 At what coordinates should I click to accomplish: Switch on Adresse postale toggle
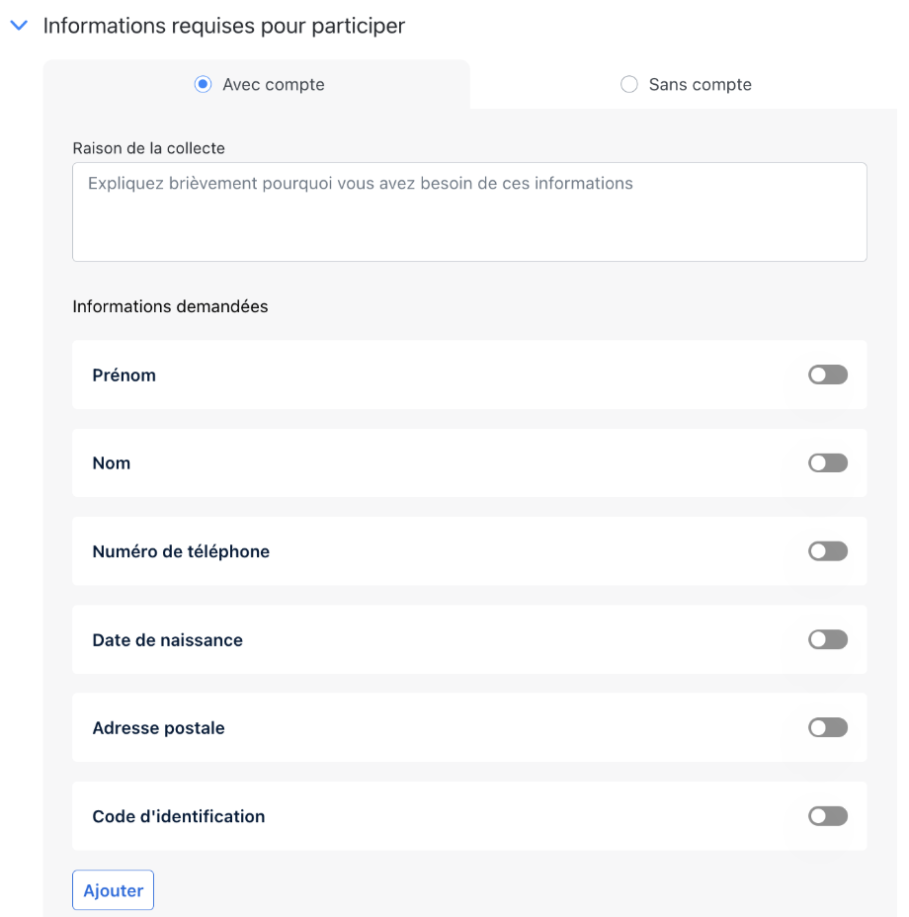(827, 728)
